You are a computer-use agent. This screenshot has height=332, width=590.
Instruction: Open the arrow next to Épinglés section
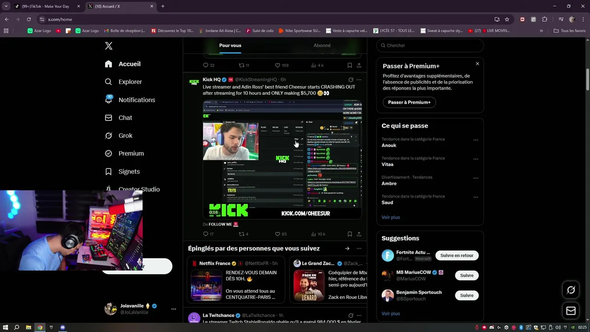[347, 249]
